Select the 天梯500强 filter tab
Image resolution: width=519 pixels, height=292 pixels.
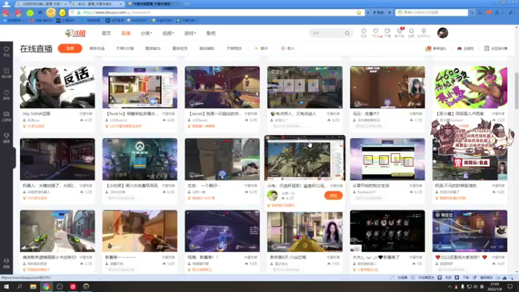click(x=125, y=48)
